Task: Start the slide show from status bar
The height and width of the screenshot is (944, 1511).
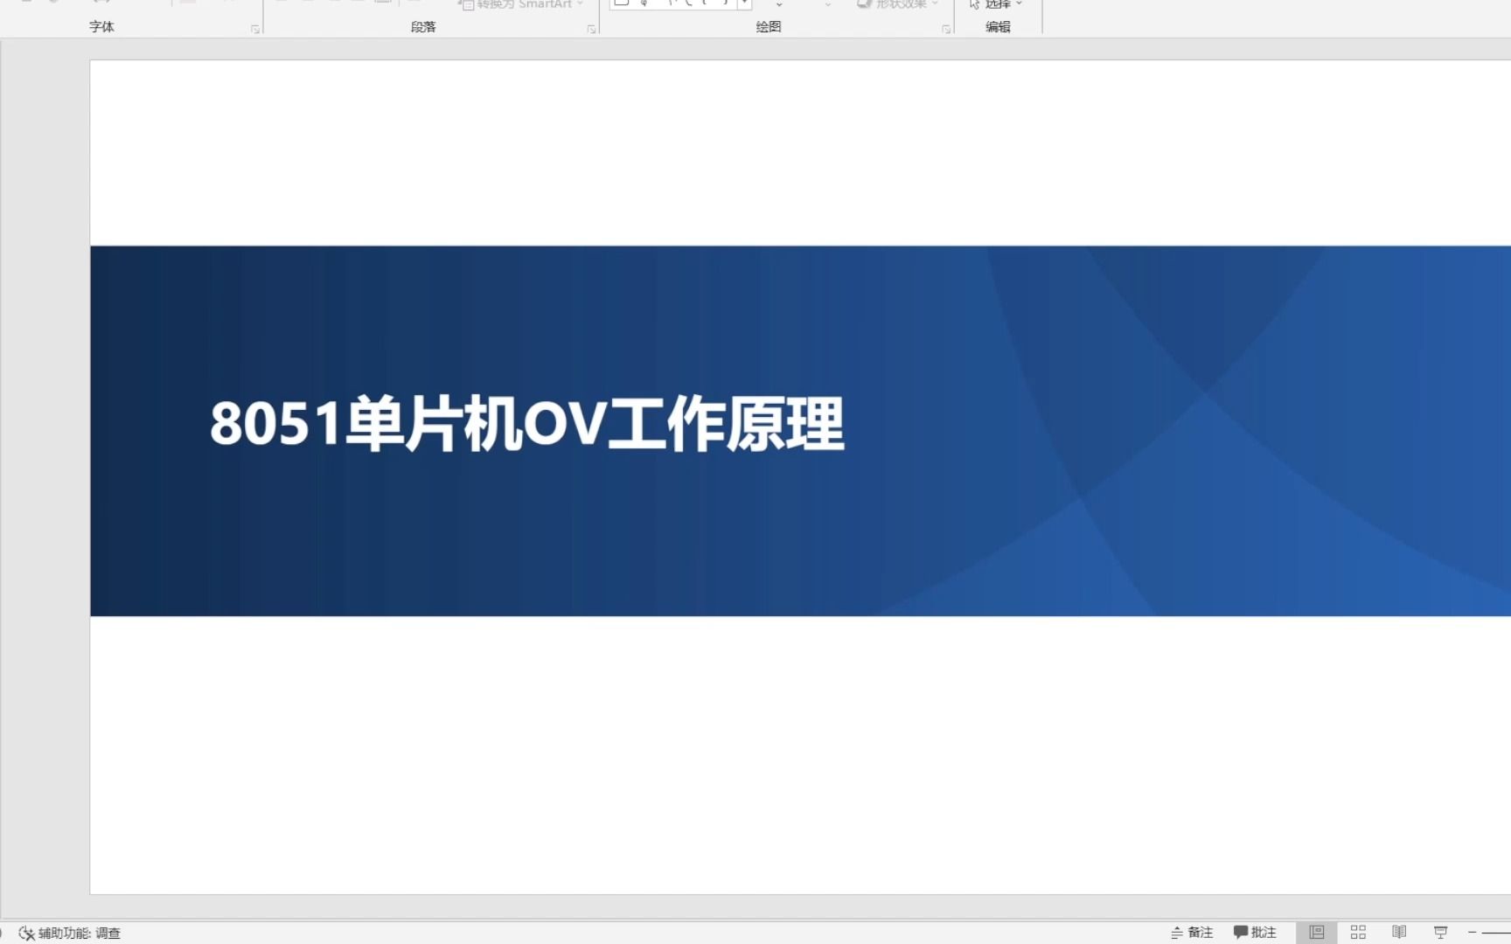Action: coord(1441,933)
